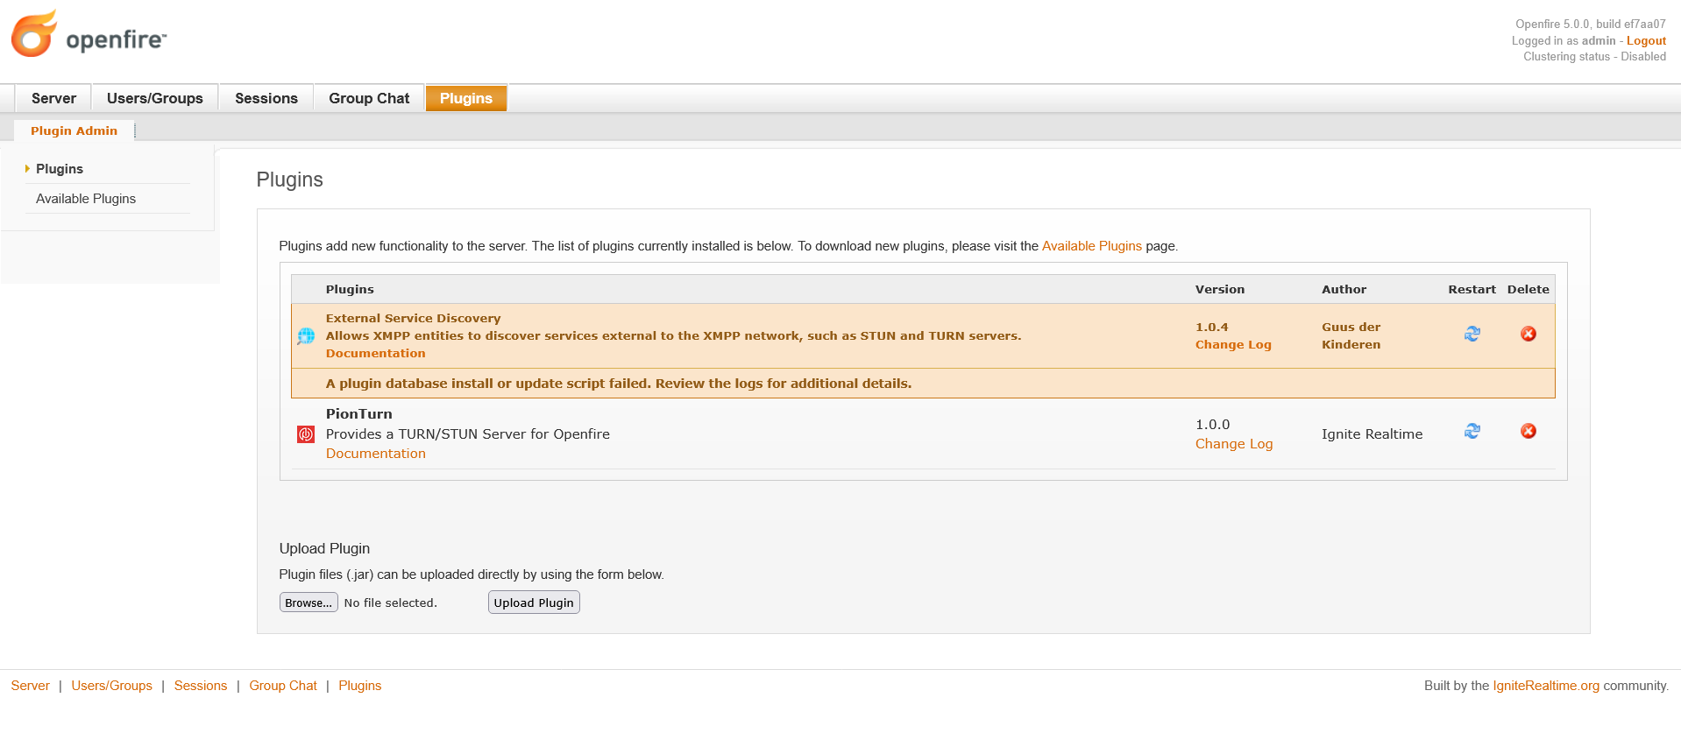This screenshot has height=740, width=1681.
Task: Click the footer Server link
Action: click(31, 686)
